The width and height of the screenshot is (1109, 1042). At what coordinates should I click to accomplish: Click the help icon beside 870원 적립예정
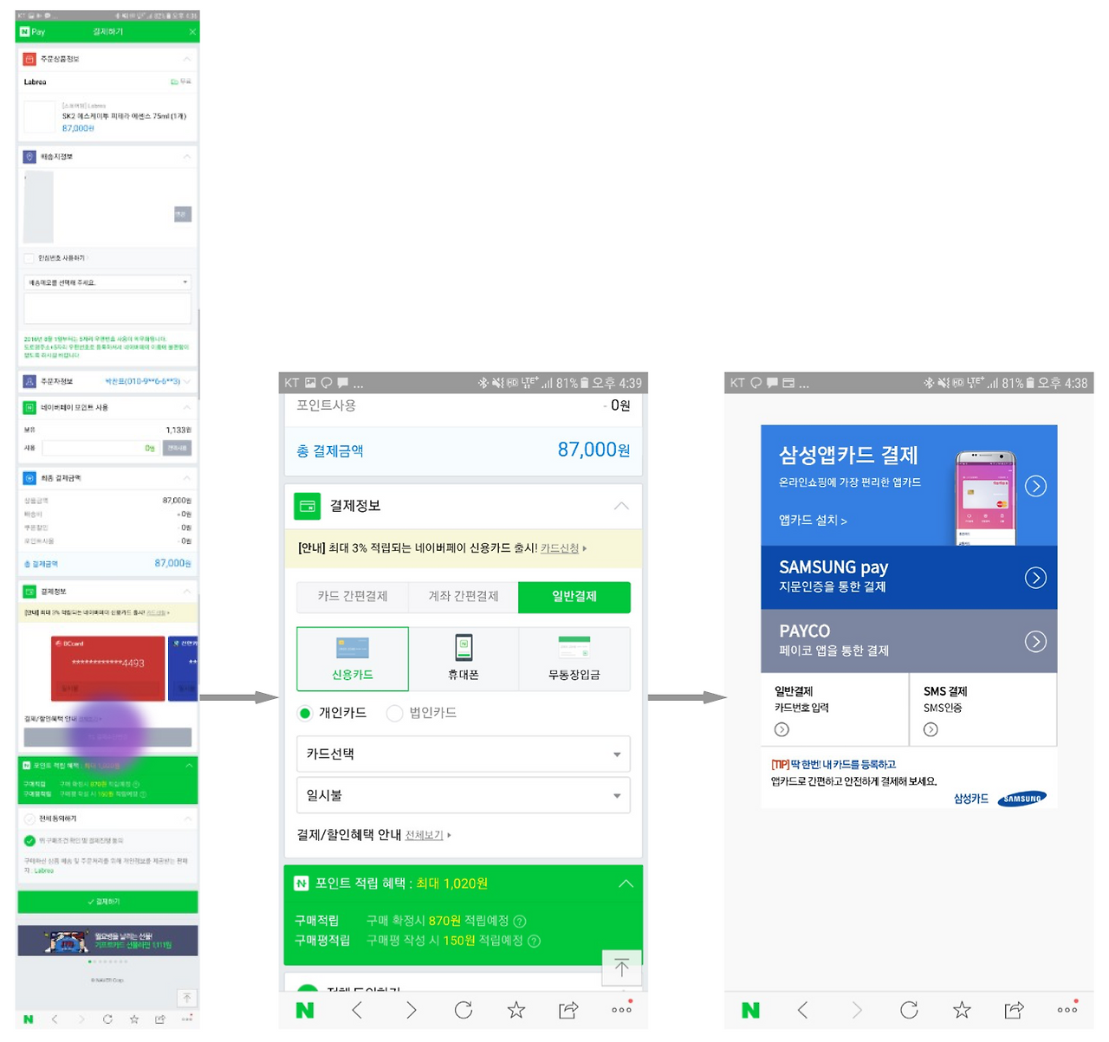520,921
